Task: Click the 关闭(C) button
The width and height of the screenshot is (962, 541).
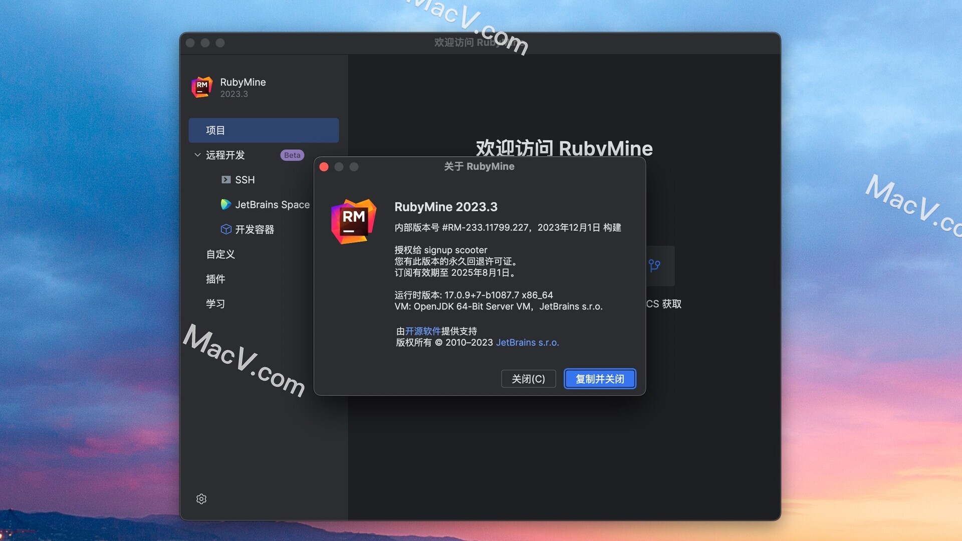Action: click(x=529, y=379)
